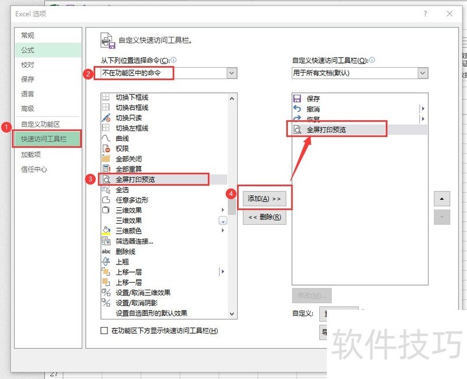The height and width of the screenshot is (379, 467).
Task: Open the 公式 options section
Action: pos(26,50)
